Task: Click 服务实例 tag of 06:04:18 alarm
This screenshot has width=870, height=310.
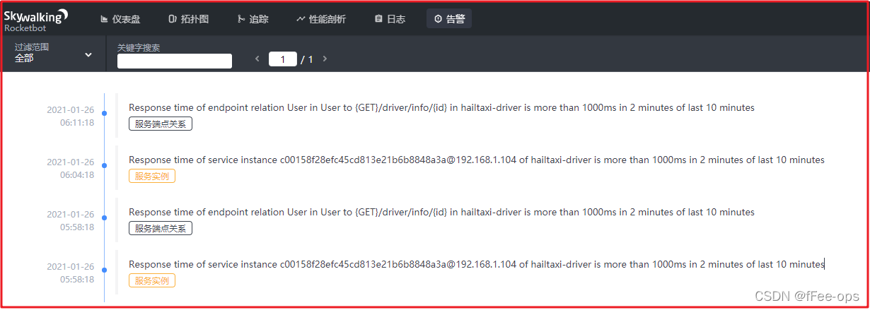Action: click(x=152, y=176)
